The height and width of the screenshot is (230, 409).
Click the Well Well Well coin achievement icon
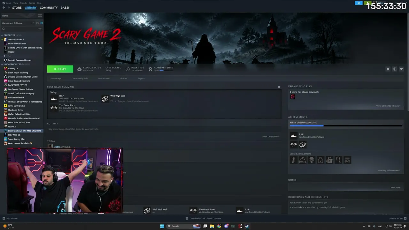point(105,99)
